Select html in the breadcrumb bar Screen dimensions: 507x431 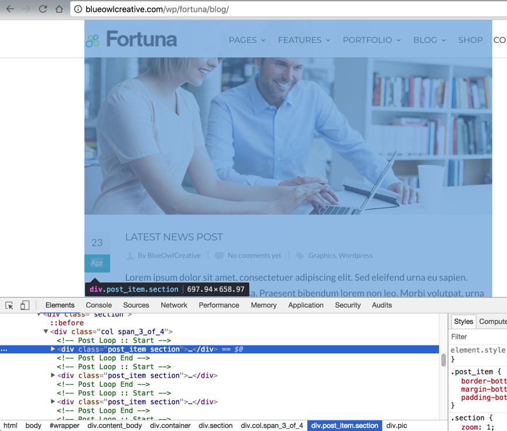[x=11, y=426]
